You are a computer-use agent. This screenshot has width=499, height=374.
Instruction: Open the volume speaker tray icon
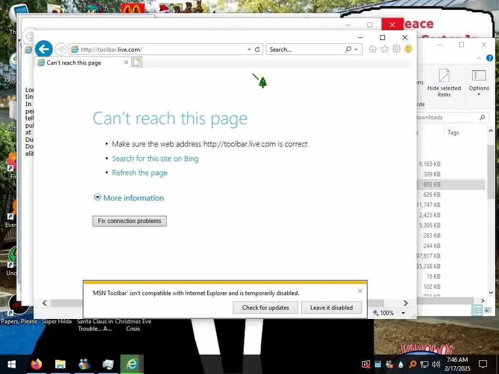(x=436, y=364)
